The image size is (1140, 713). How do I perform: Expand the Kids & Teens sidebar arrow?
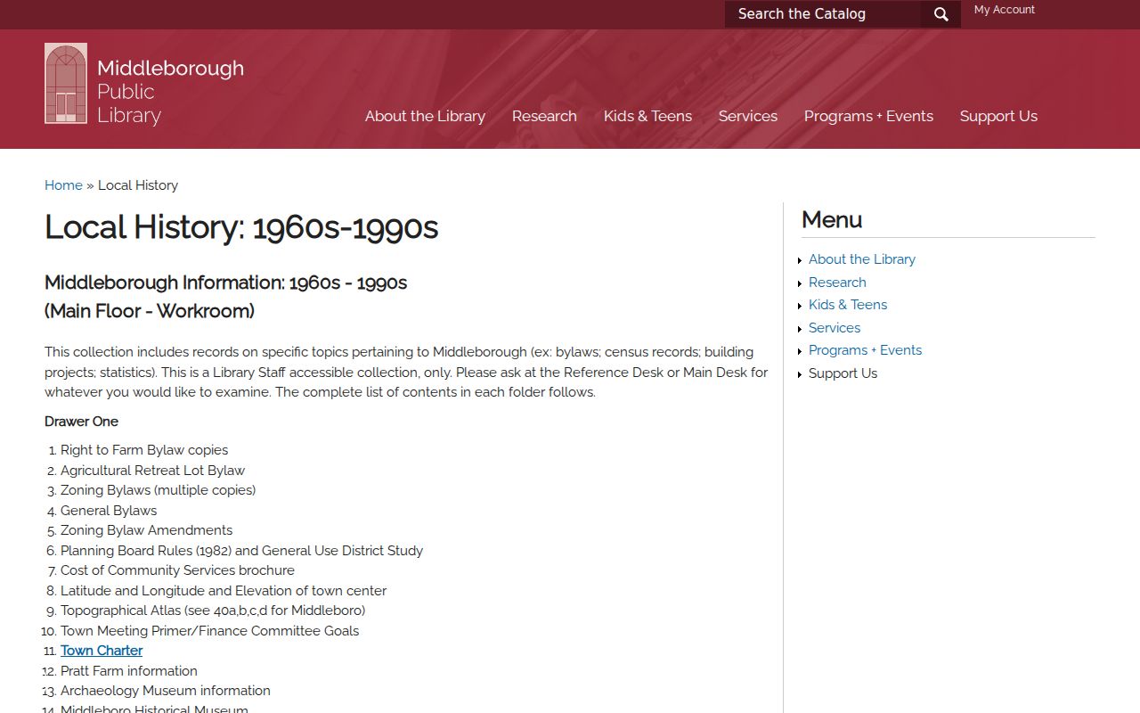click(x=800, y=307)
